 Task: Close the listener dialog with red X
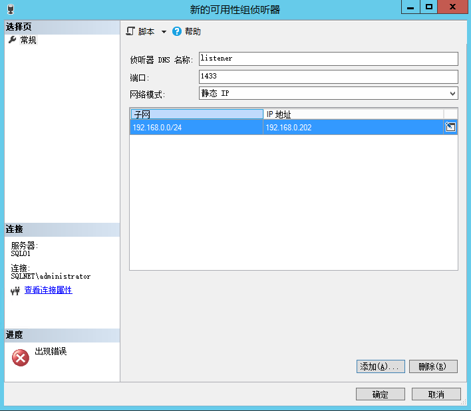(x=452, y=7)
